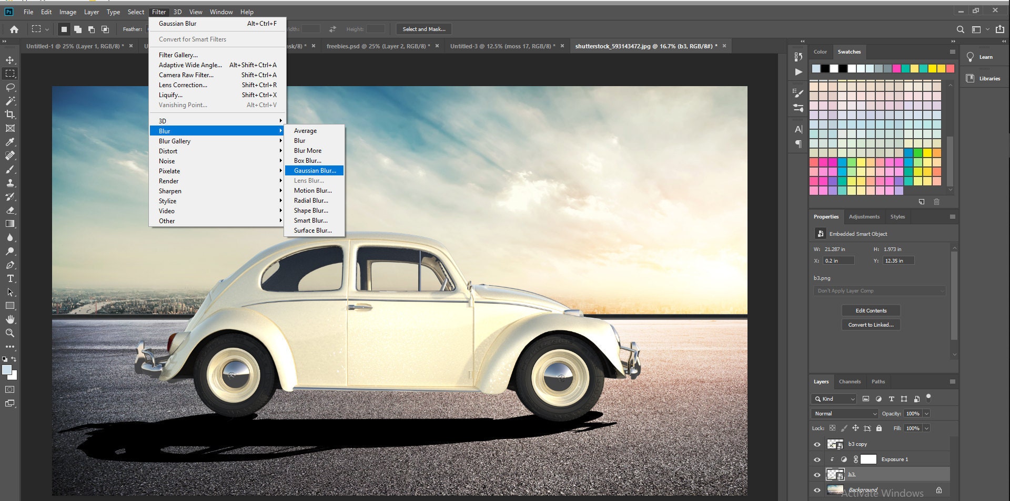
Task: Open Camera Raw Filter... menu entry
Action: click(217, 75)
